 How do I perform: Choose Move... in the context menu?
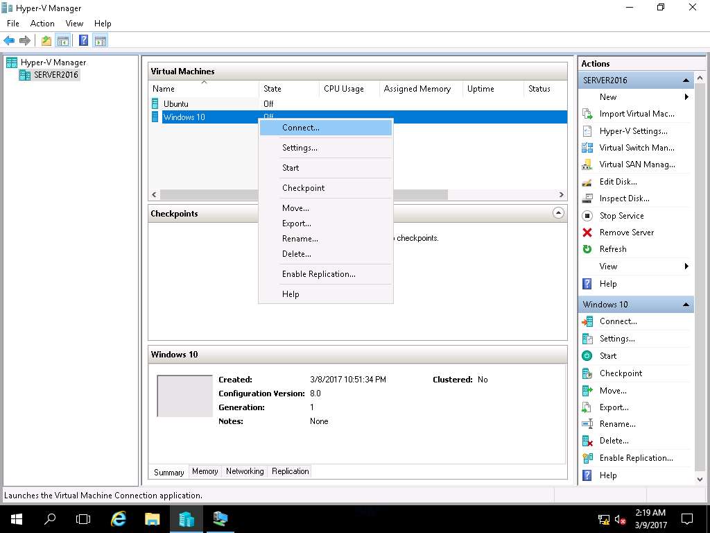[x=326, y=208]
